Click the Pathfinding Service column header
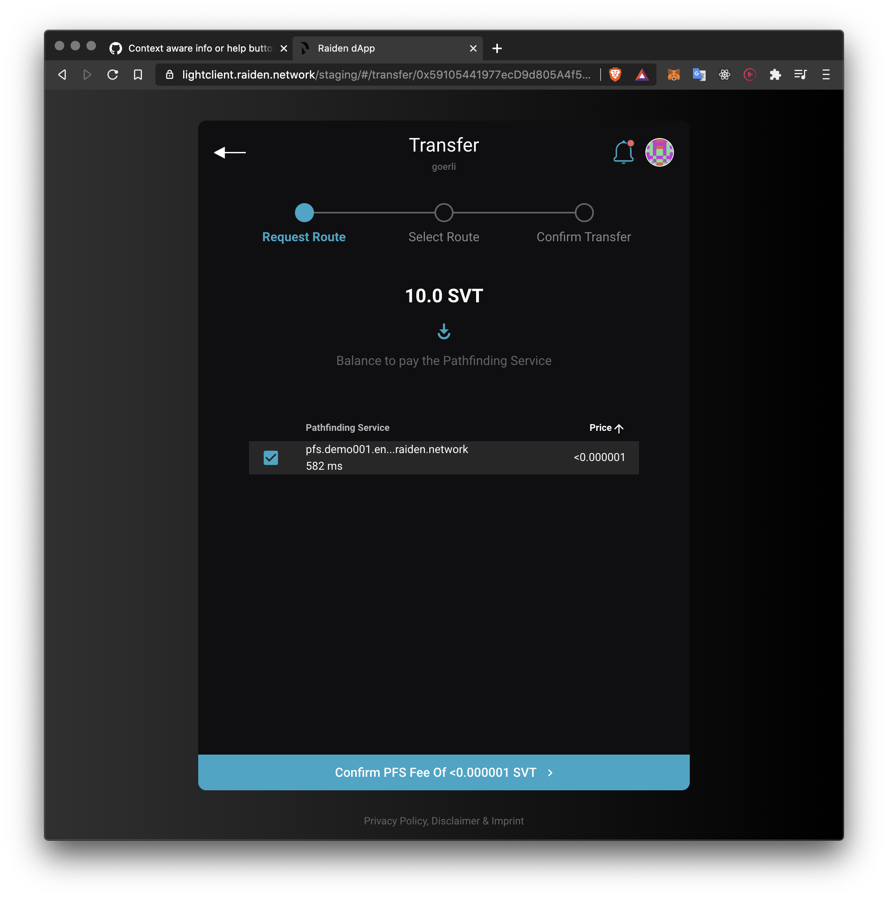The width and height of the screenshot is (888, 899). pos(347,428)
